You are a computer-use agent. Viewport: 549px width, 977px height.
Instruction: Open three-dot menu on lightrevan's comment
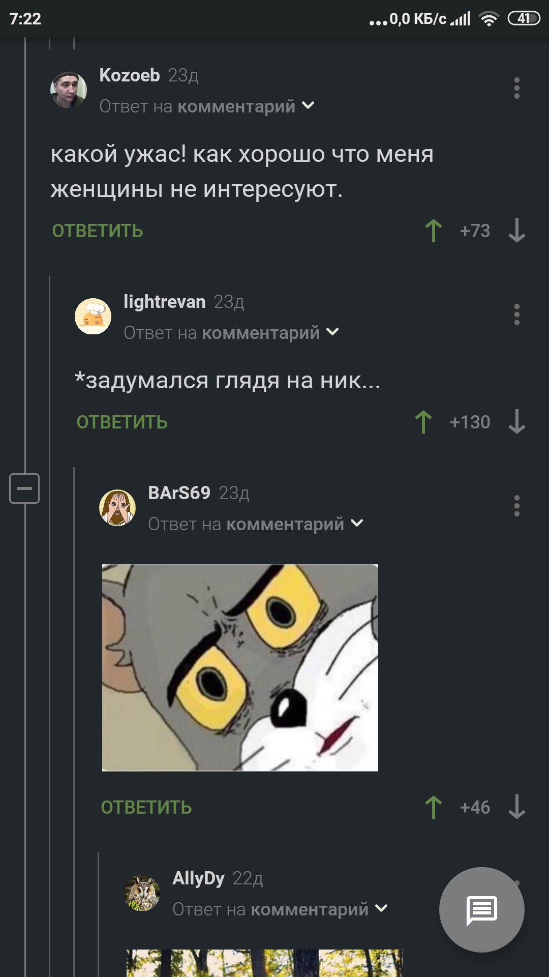[517, 314]
